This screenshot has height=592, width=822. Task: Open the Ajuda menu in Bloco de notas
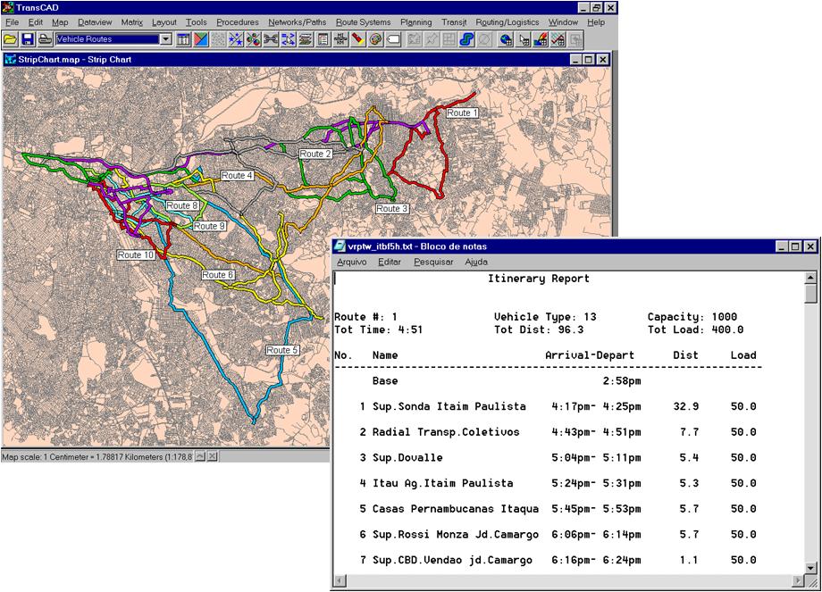click(476, 262)
